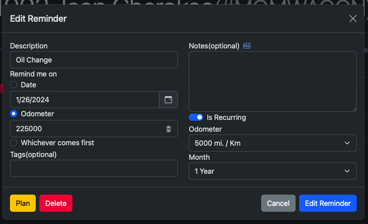Click the date field showing 1/26/2024

click(x=85, y=100)
